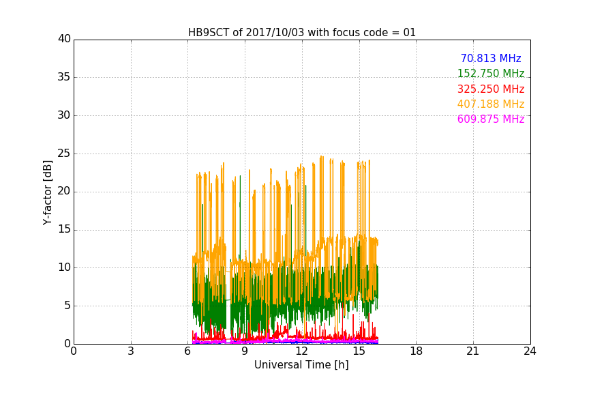Select the magenta 609.875 MHz legend label

click(x=491, y=119)
